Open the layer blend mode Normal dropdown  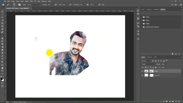148,64
